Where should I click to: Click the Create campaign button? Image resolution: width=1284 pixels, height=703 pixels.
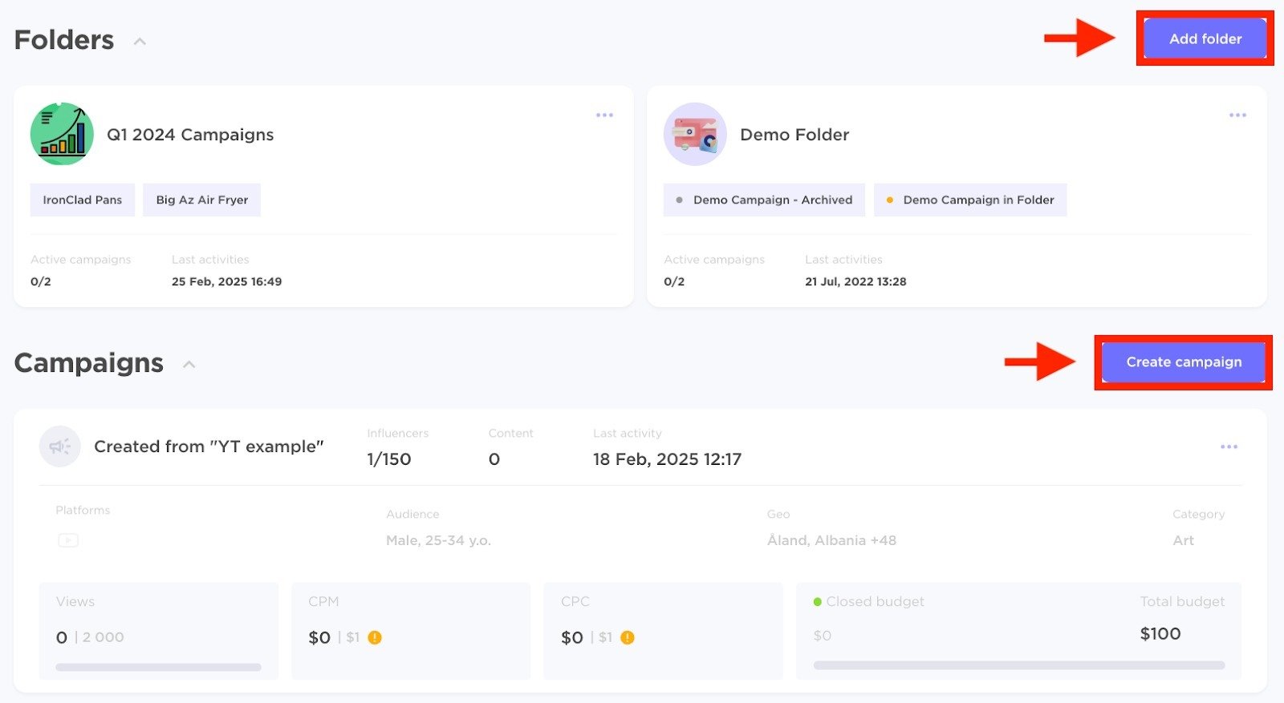click(x=1183, y=362)
